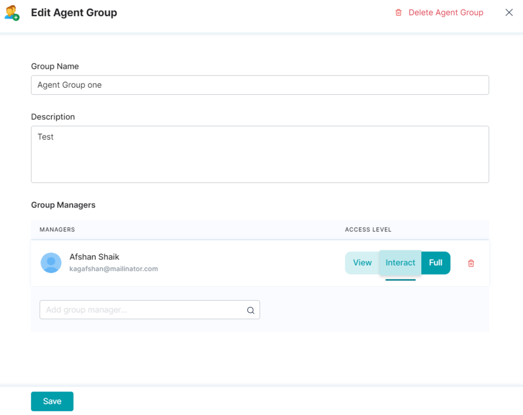This screenshot has width=523, height=415.
Task: Save the agent group changes
Action: click(x=52, y=401)
